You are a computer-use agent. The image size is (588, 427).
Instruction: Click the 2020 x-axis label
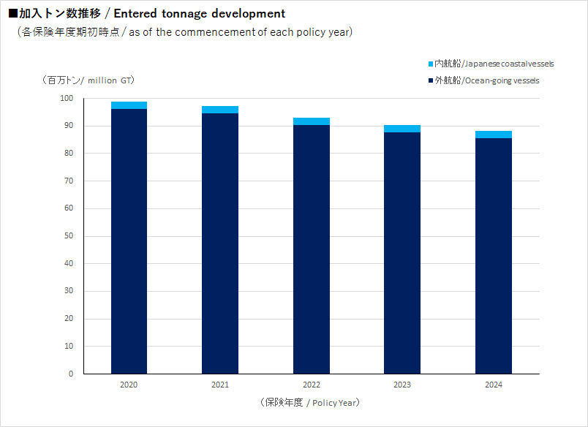point(129,385)
